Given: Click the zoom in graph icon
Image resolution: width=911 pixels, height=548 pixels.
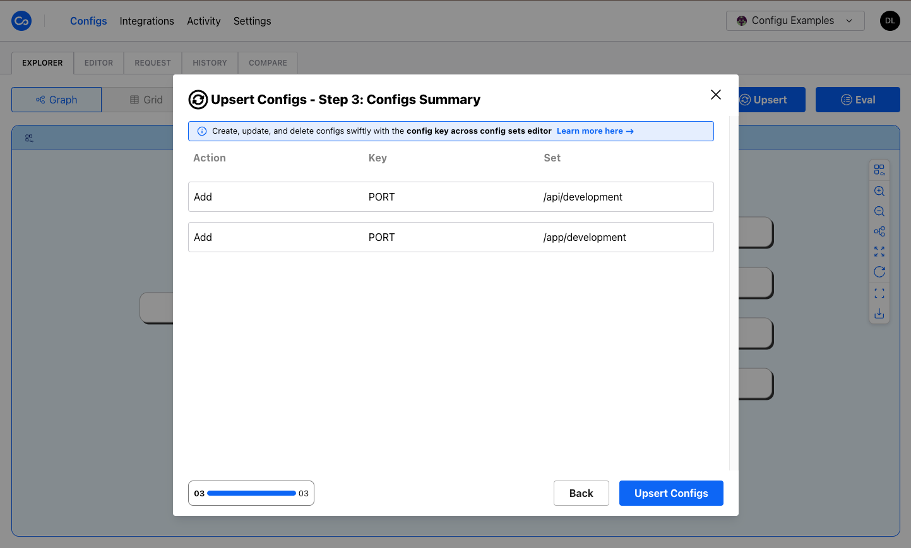Looking at the screenshot, I should 879,191.
